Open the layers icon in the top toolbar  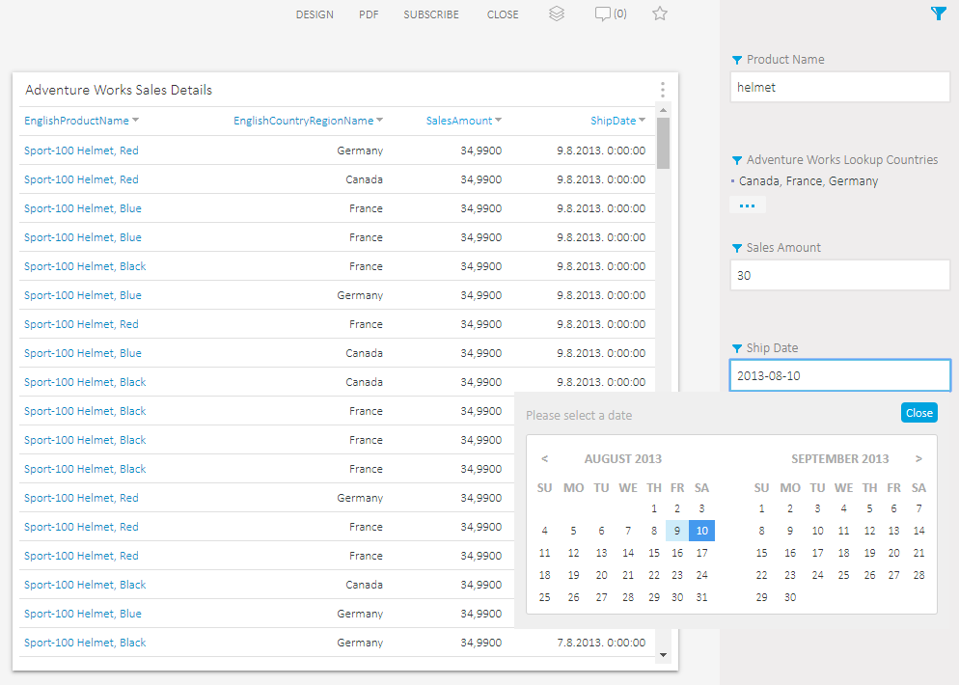point(557,14)
